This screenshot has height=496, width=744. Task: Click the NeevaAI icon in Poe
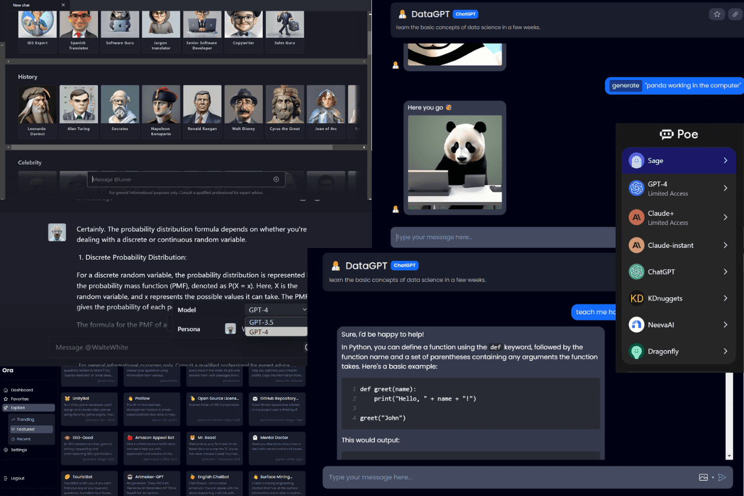click(636, 324)
